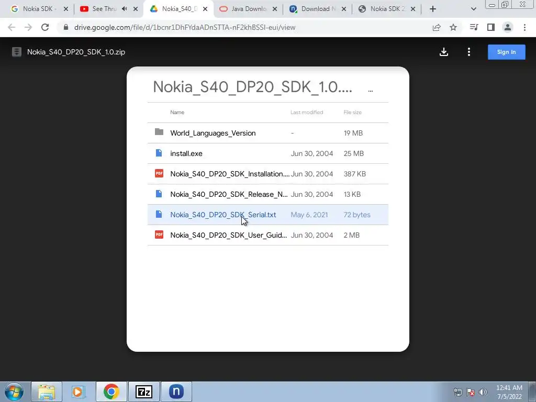Close the Java Download tab
The image size is (536, 402).
[275, 9]
